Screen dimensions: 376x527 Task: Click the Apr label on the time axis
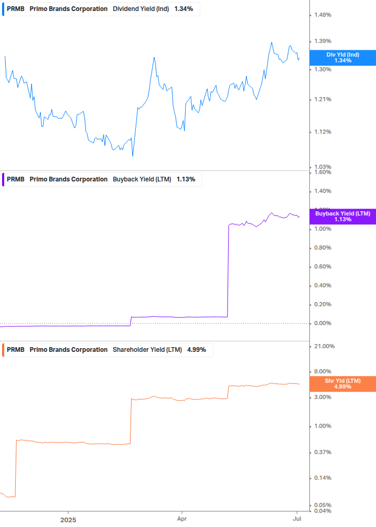coord(182,519)
